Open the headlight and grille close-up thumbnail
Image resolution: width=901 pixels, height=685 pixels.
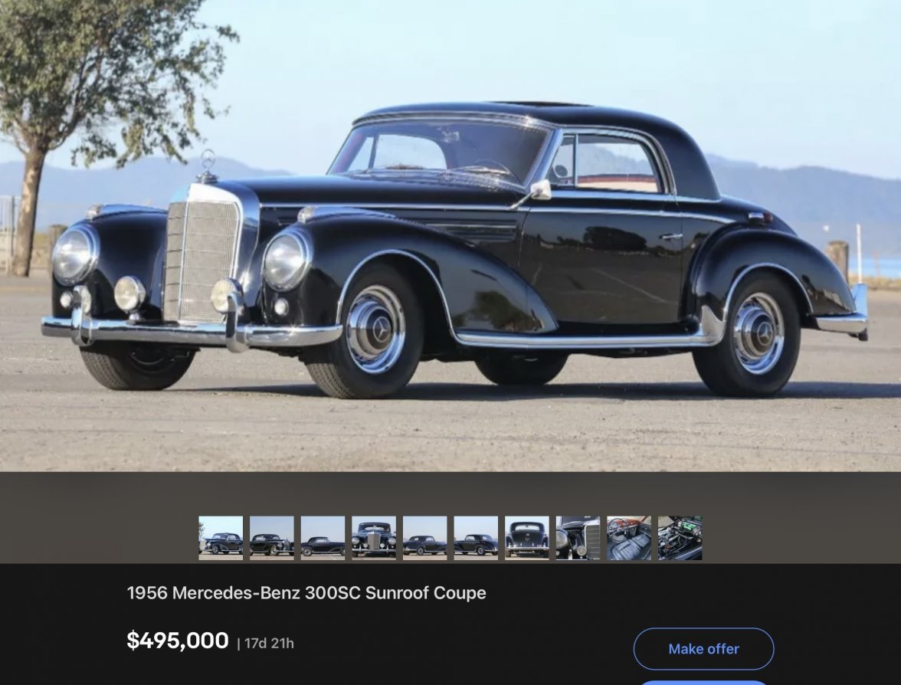578,538
